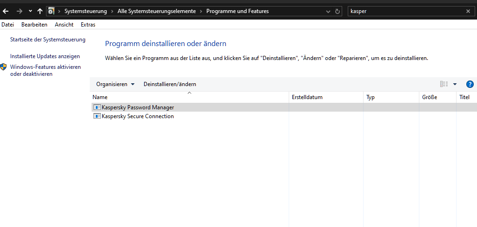Open Windows-Features aktivieren oder deaktivieren

(46, 70)
